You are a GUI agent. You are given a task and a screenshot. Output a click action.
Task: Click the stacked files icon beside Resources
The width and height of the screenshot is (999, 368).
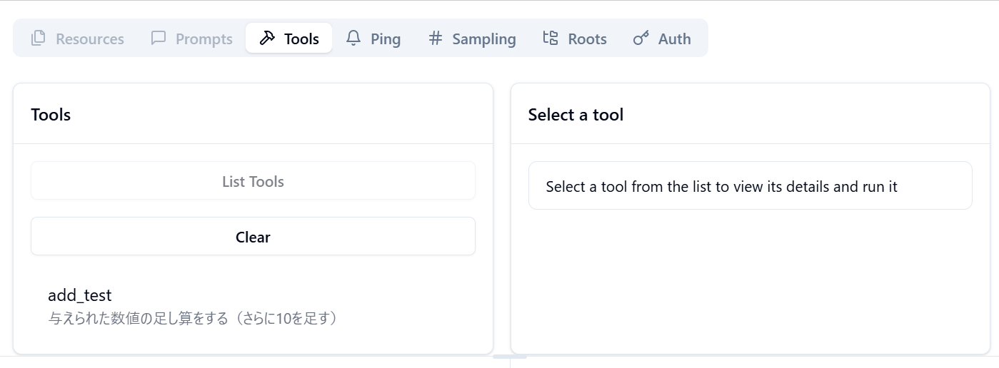click(39, 39)
